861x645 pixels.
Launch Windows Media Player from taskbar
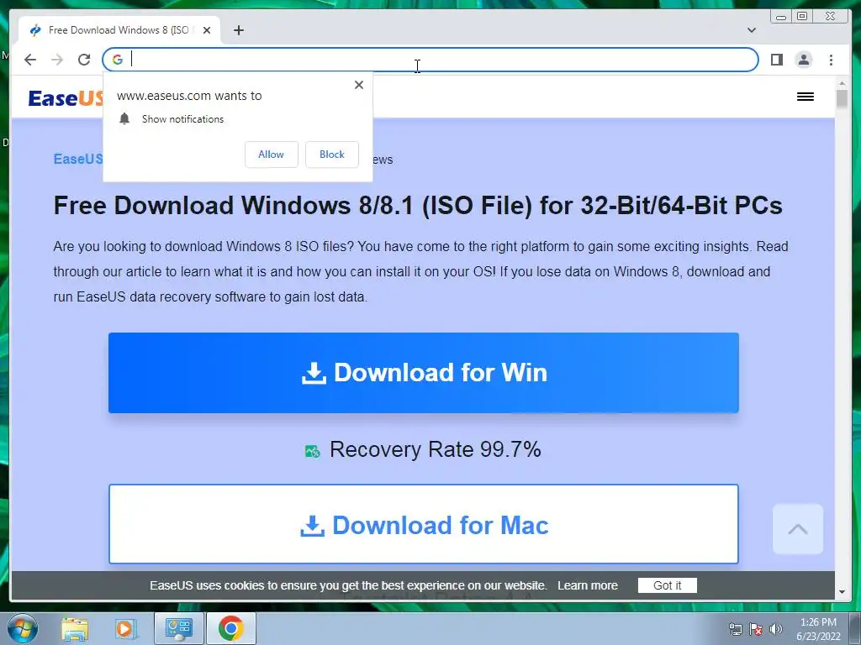tap(125, 628)
